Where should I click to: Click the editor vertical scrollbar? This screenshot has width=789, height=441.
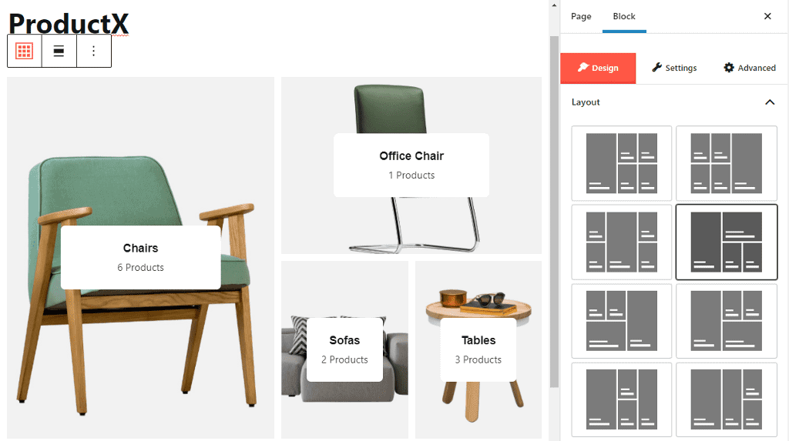pos(554,208)
